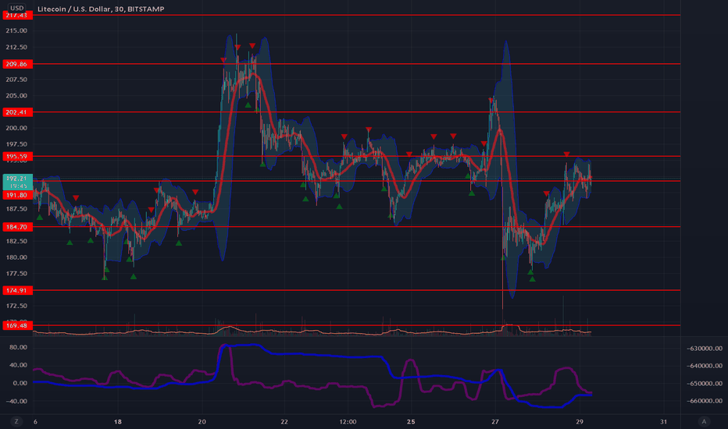Click date label 18 on the time axis
Screen dimensions: 728x429
pyautogui.click(x=118, y=421)
